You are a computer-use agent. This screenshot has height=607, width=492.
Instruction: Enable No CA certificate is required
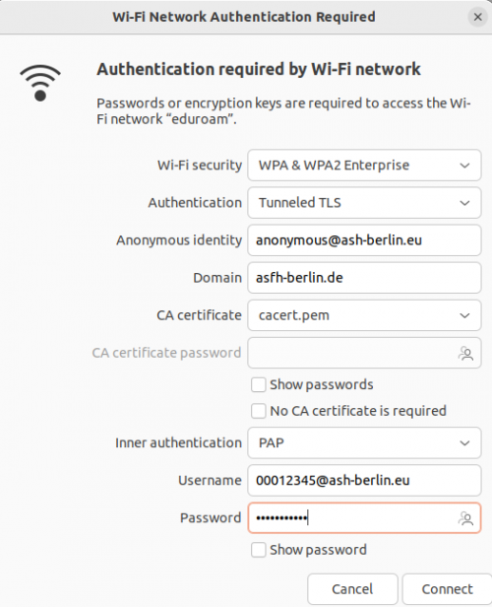[258, 411]
